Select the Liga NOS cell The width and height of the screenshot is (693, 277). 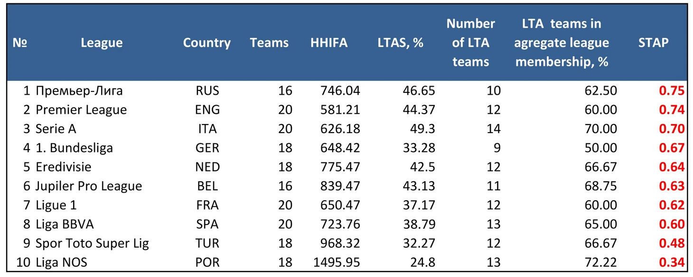(61, 262)
